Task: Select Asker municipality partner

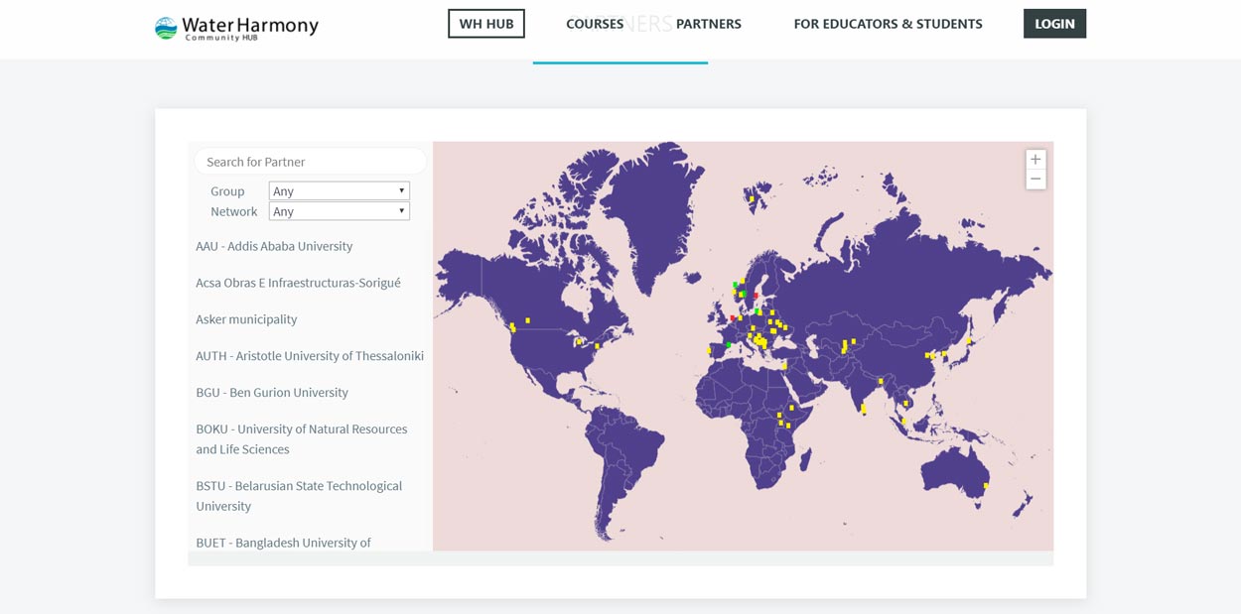Action: click(x=246, y=319)
